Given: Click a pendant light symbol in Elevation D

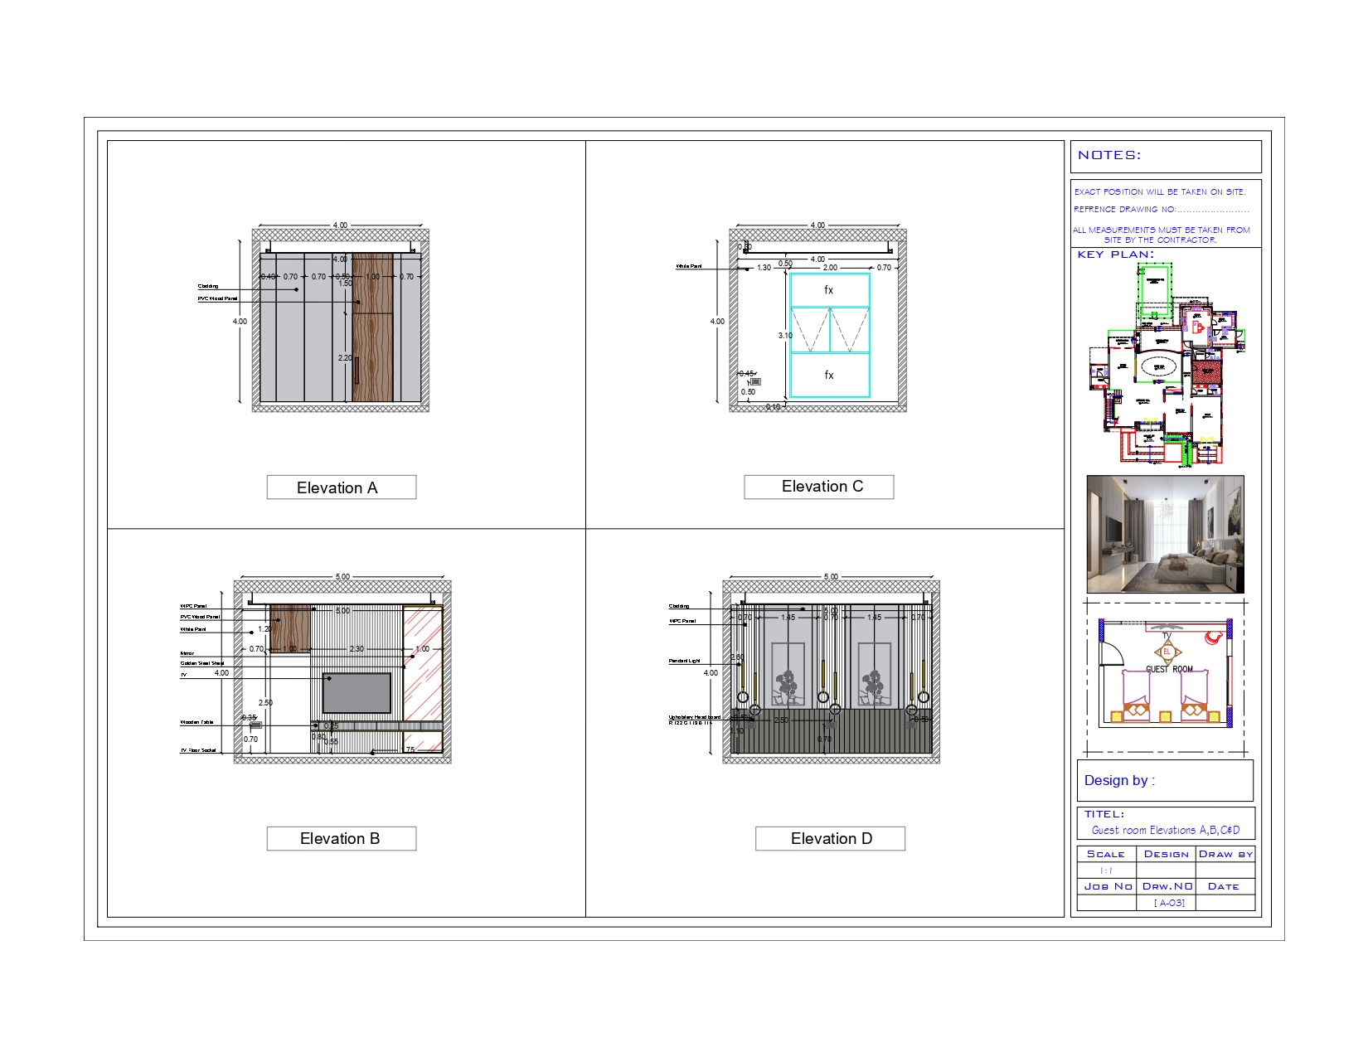Looking at the screenshot, I should (744, 697).
